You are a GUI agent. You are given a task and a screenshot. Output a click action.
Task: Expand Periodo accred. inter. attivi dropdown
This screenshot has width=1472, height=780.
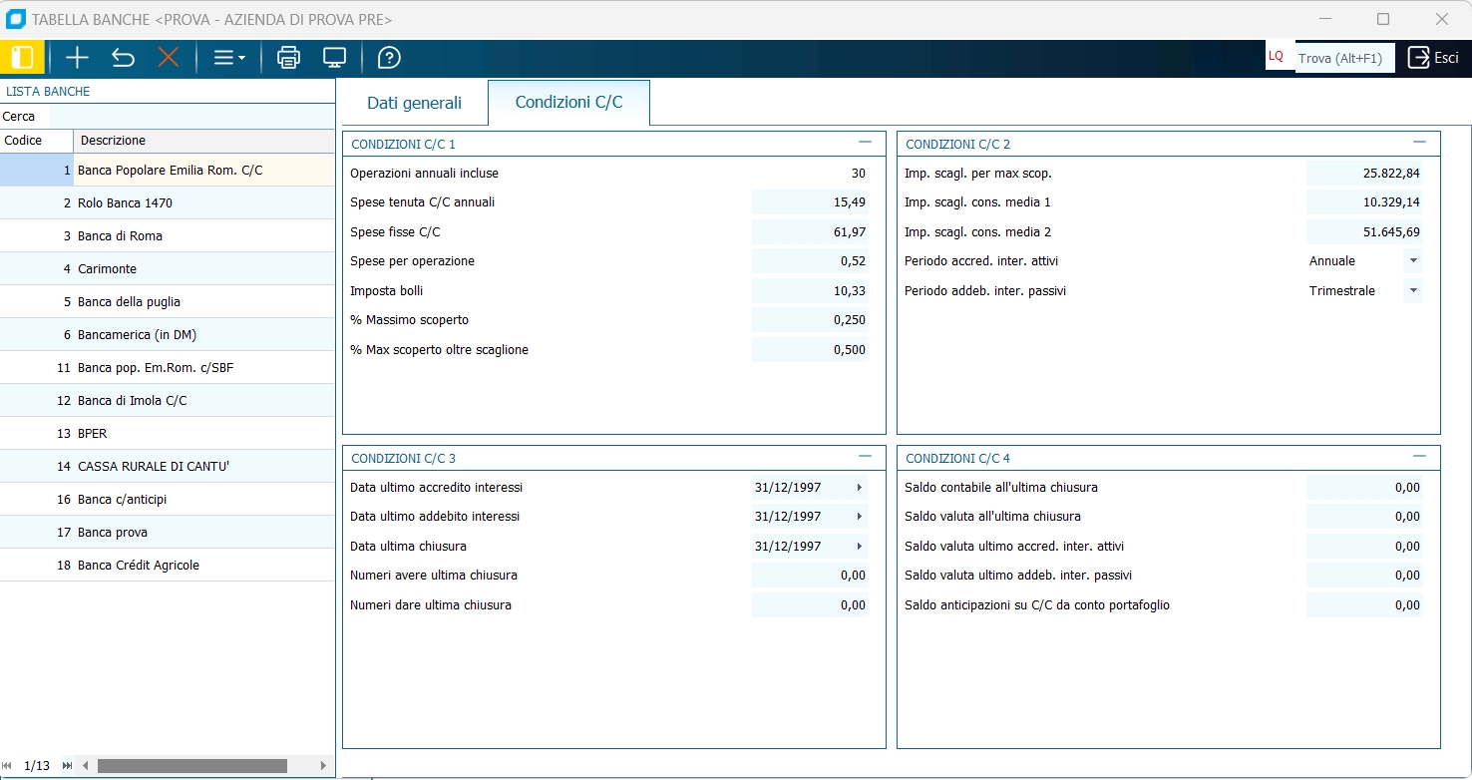pyautogui.click(x=1412, y=261)
